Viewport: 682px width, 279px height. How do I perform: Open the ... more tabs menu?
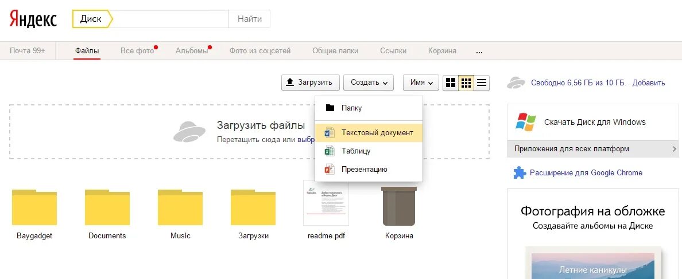(x=479, y=51)
